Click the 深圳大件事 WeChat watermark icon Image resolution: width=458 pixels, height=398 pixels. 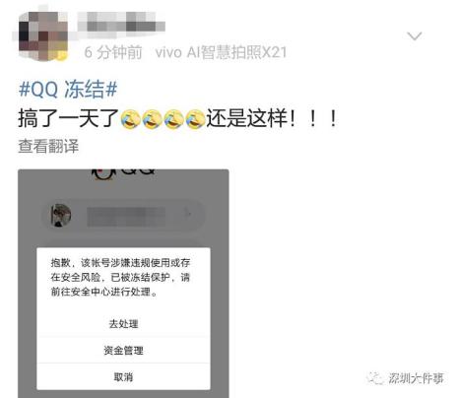coord(376,378)
